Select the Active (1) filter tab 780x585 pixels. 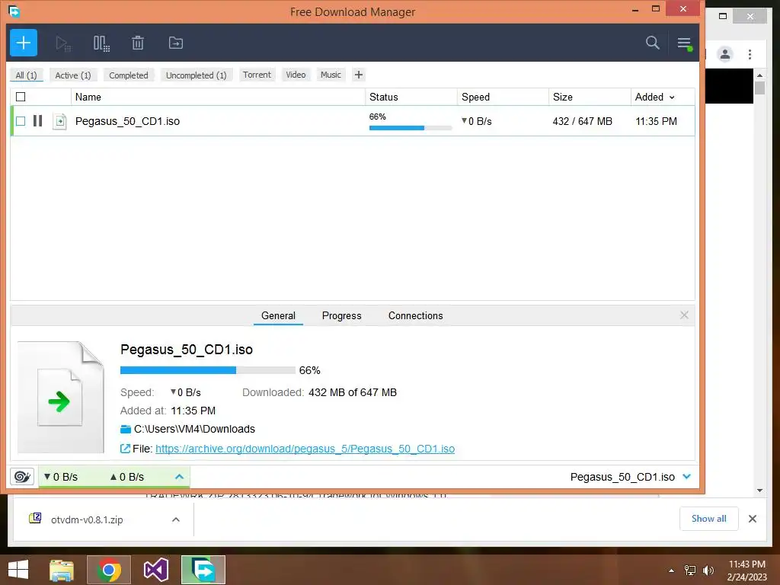pos(73,75)
